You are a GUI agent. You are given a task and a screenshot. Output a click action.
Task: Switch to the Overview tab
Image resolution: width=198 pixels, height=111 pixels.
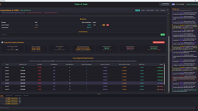tap(137, 10)
